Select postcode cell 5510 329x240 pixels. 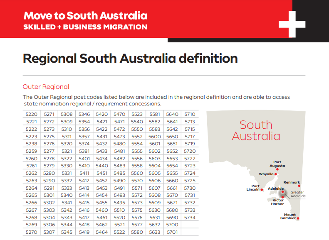tap(120, 210)
